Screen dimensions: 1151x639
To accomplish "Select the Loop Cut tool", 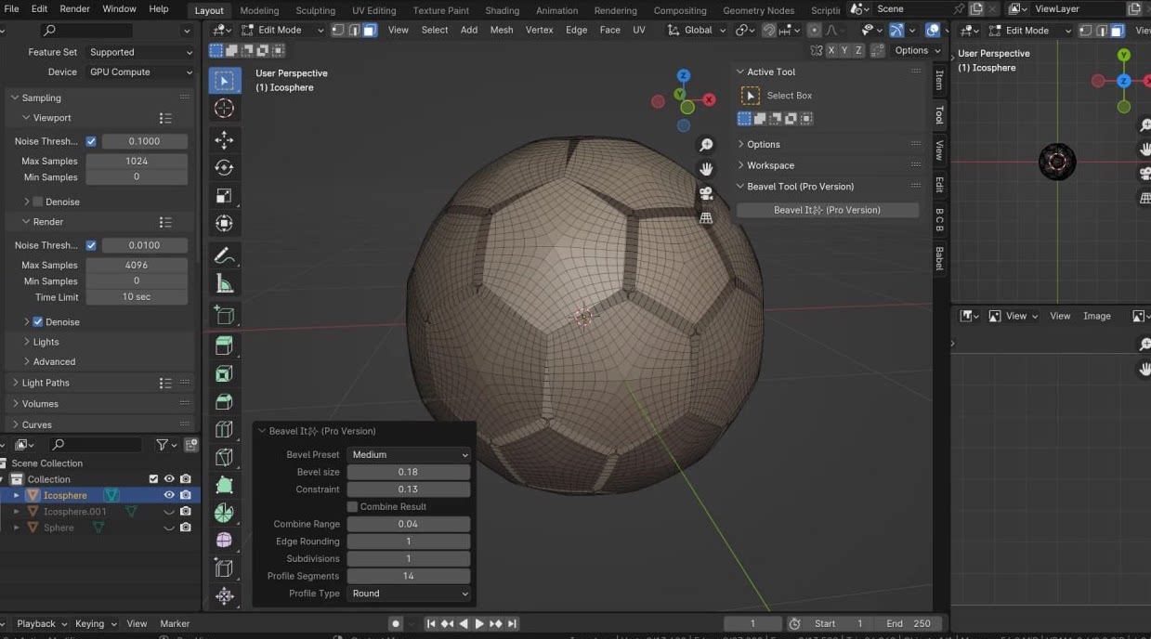I will pyautogui.click(x=224, y=429).
